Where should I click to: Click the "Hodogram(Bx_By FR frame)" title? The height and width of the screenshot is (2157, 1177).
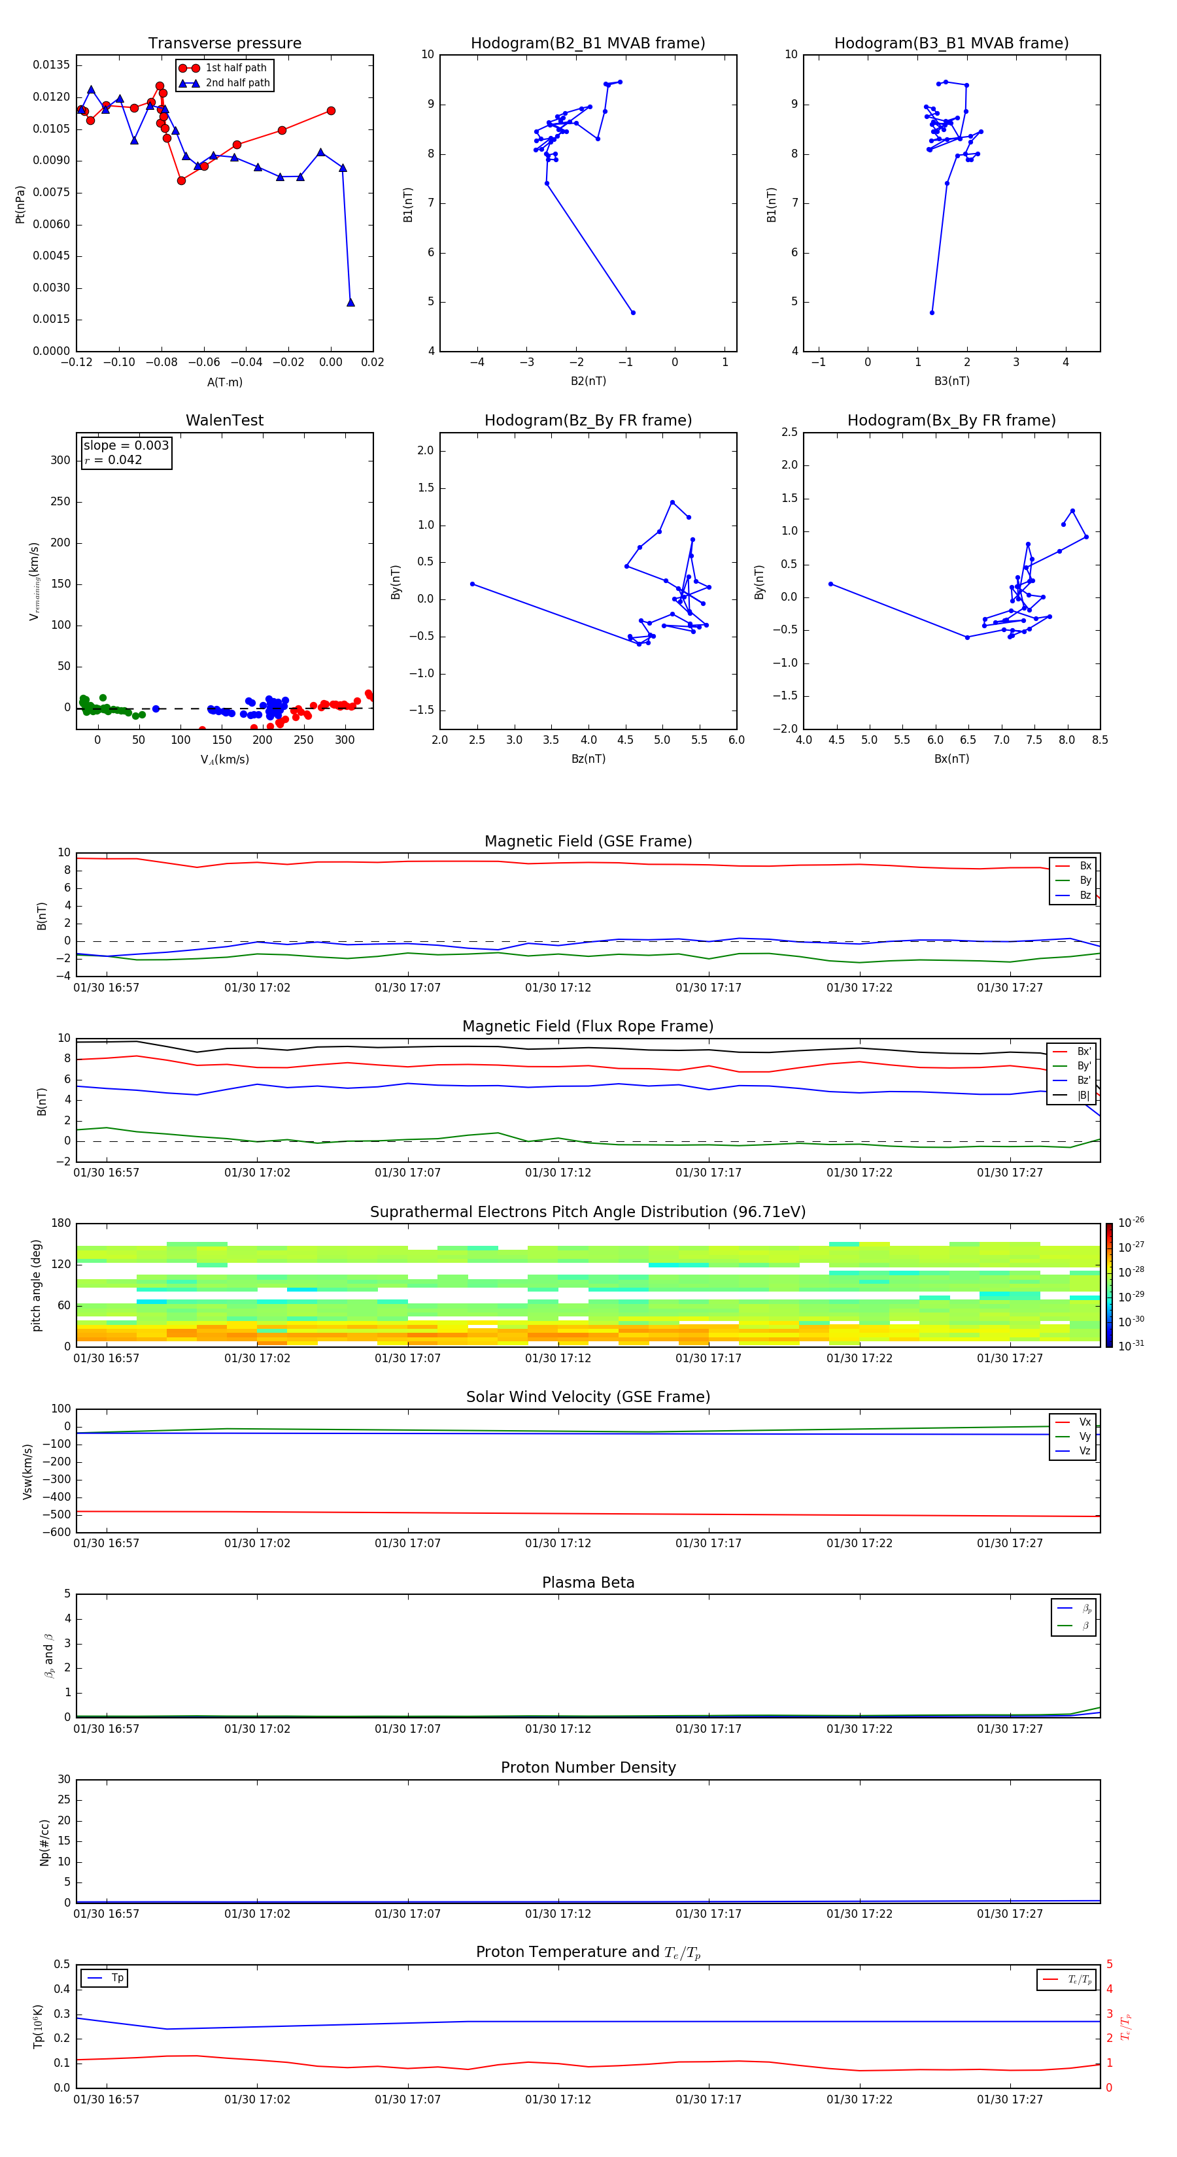pos(951,420)
